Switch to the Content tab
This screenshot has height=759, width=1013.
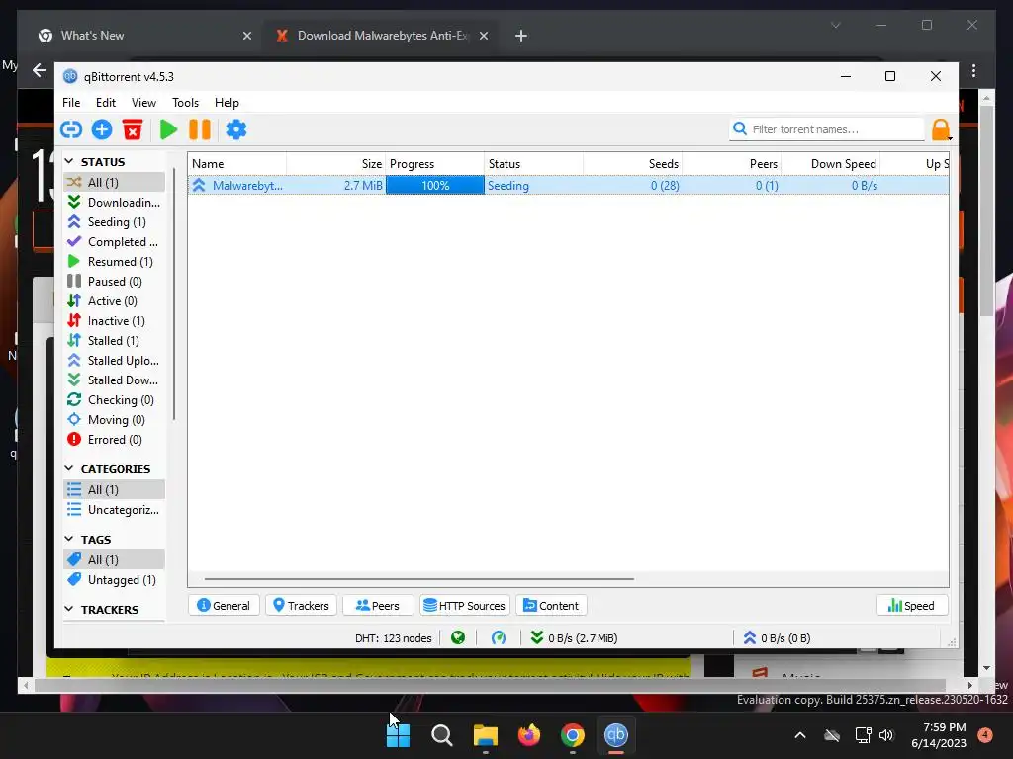pyautogui.click(x=551, y=606)
